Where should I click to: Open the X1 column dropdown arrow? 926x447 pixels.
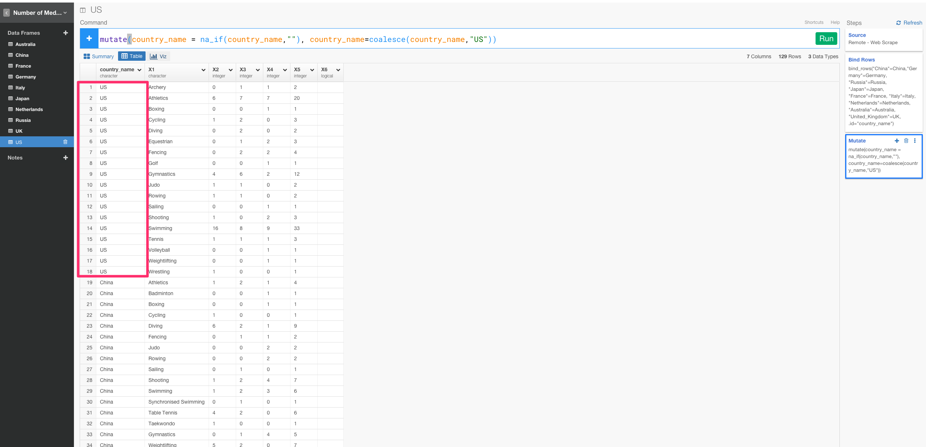point(204,70)
